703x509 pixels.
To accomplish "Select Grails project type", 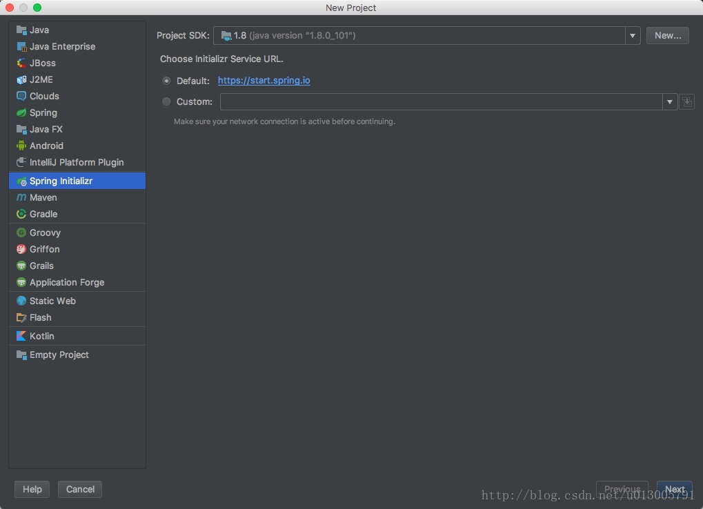I will click(77, 266).
